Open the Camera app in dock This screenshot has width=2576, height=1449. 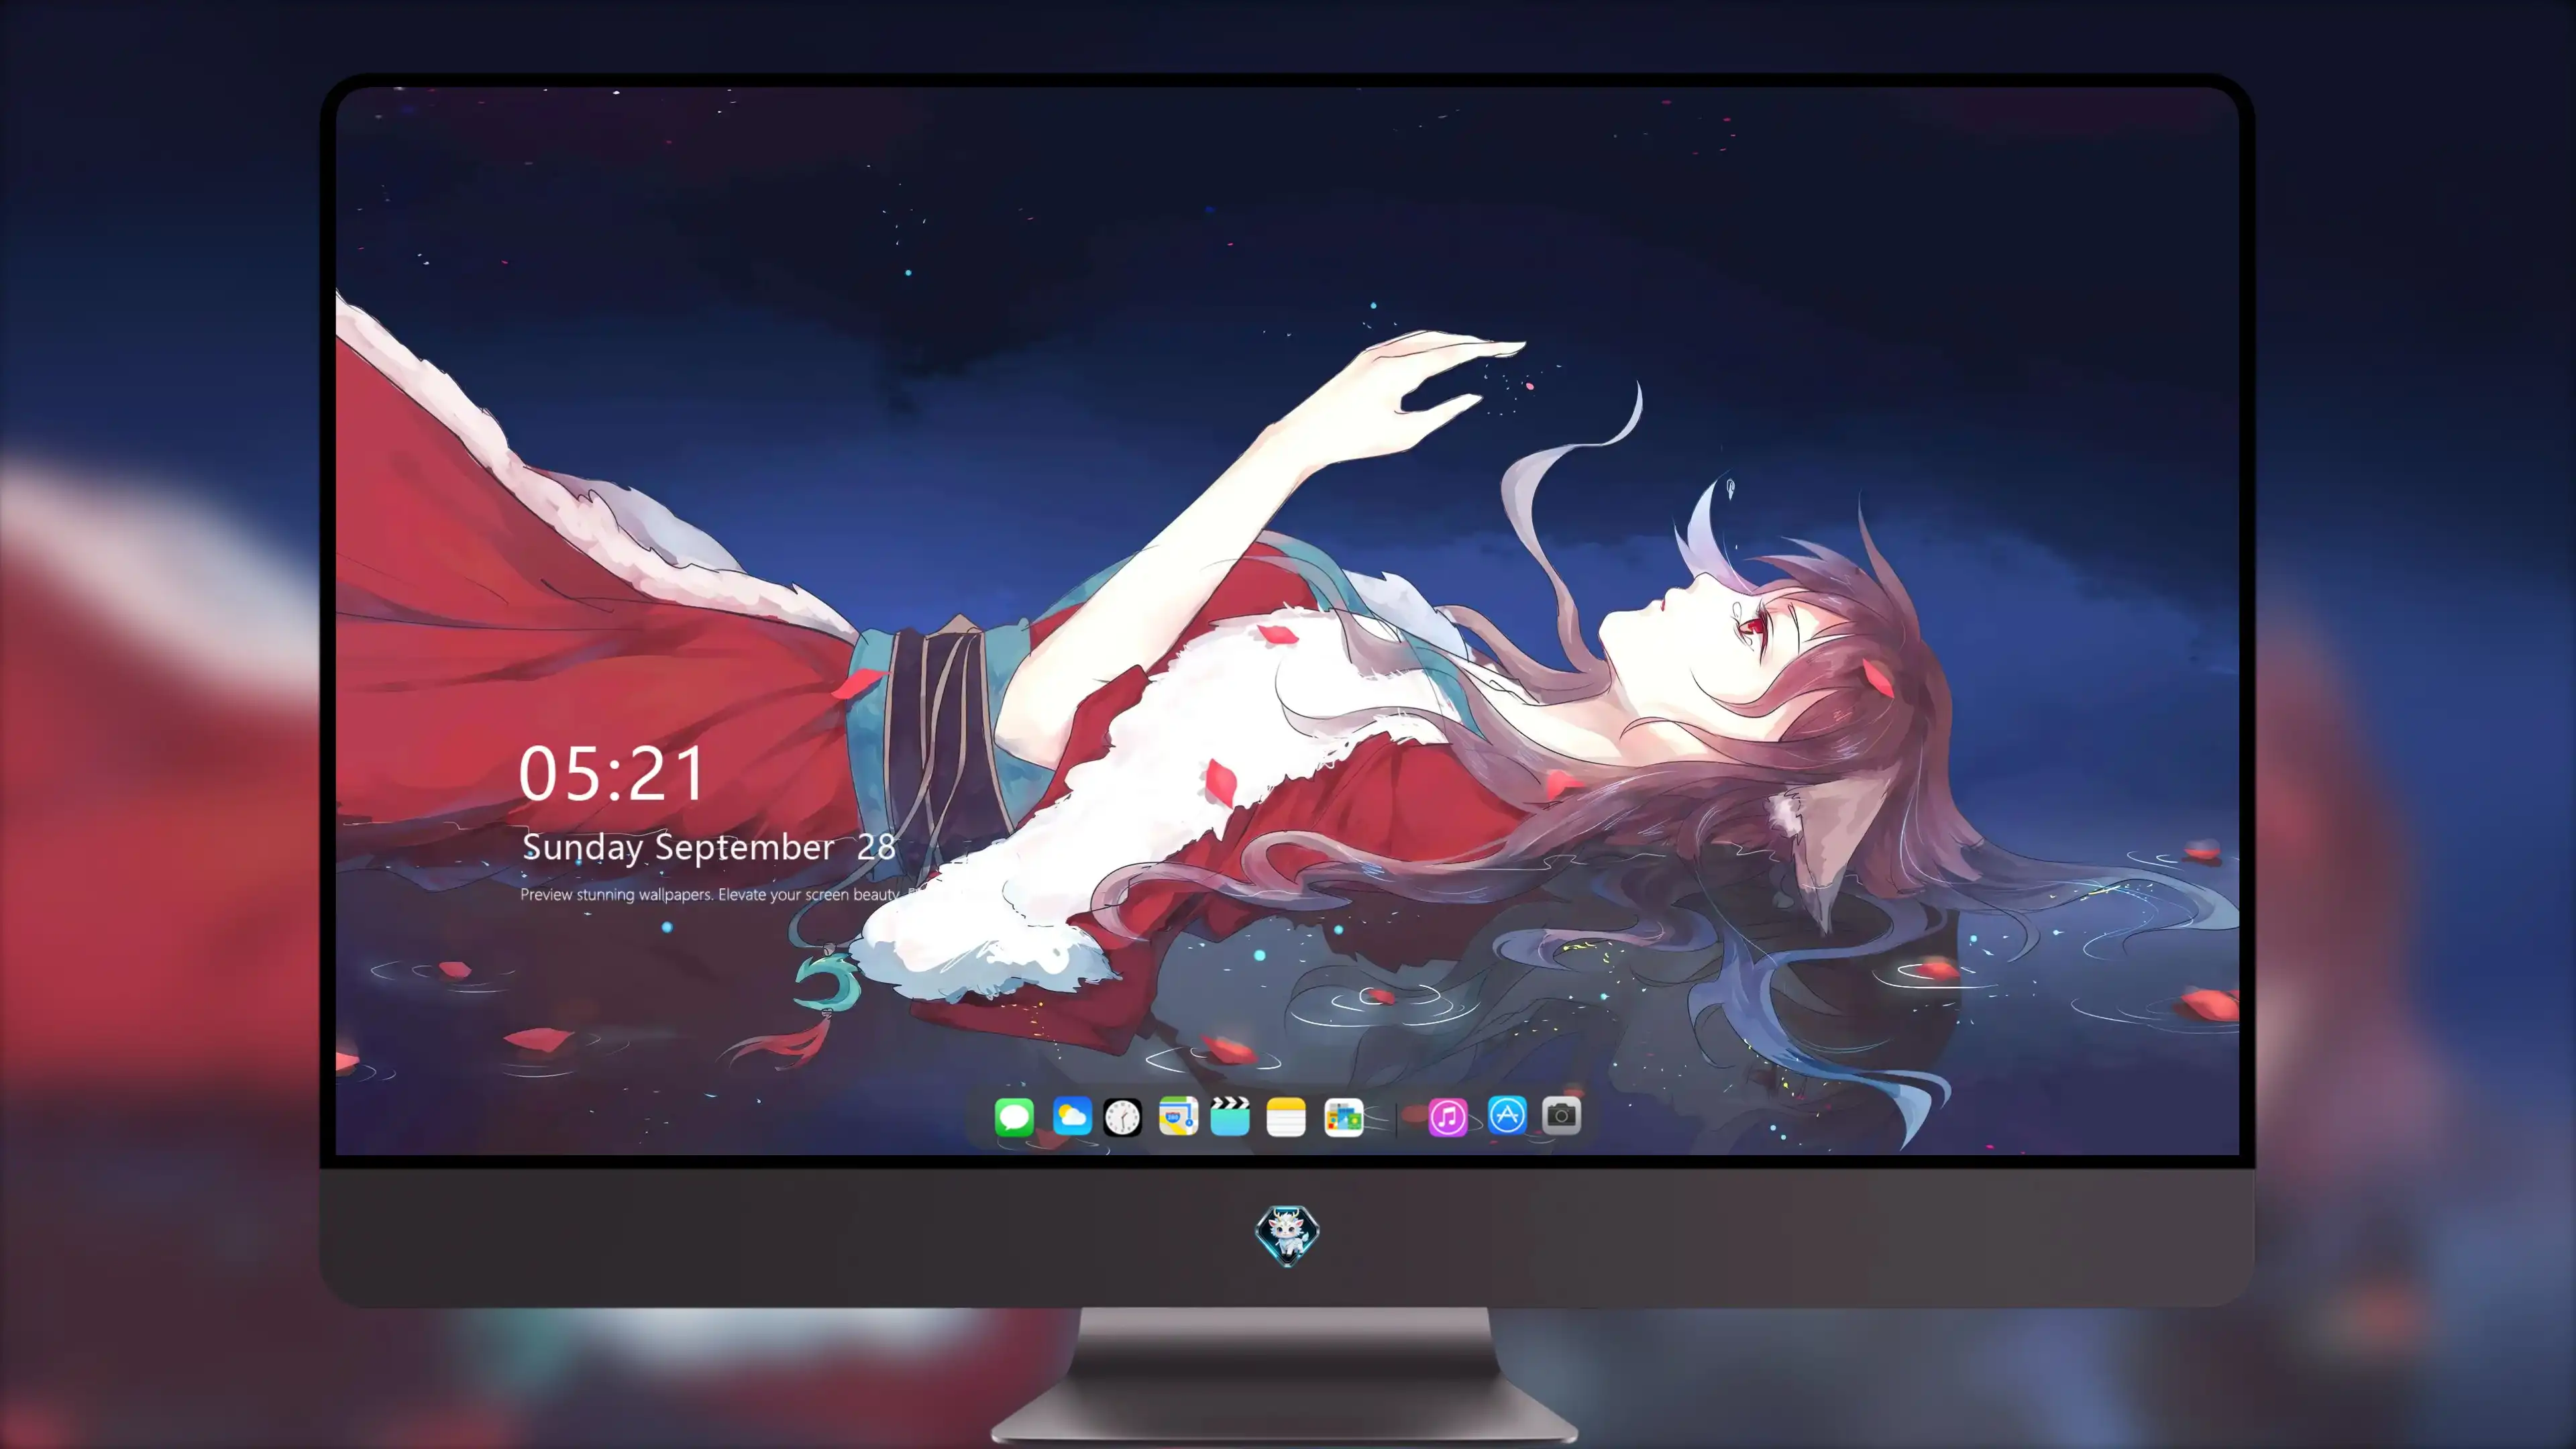click(1562, 1115)
